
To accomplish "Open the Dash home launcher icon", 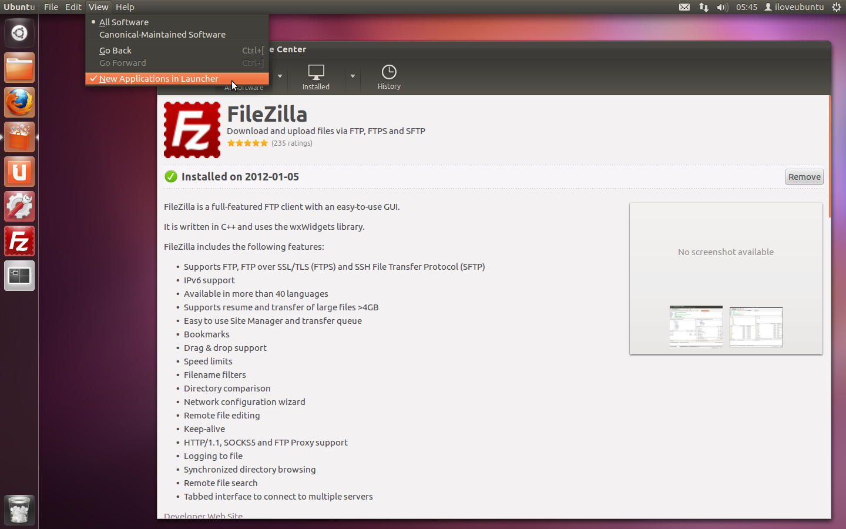I will (x=19, y=33).
